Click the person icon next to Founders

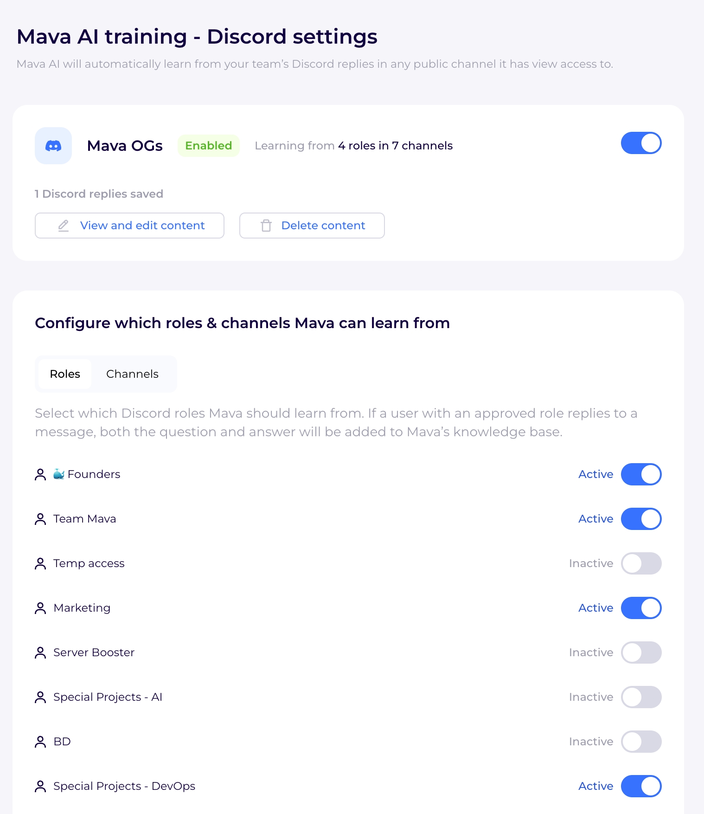coord(40,474)
